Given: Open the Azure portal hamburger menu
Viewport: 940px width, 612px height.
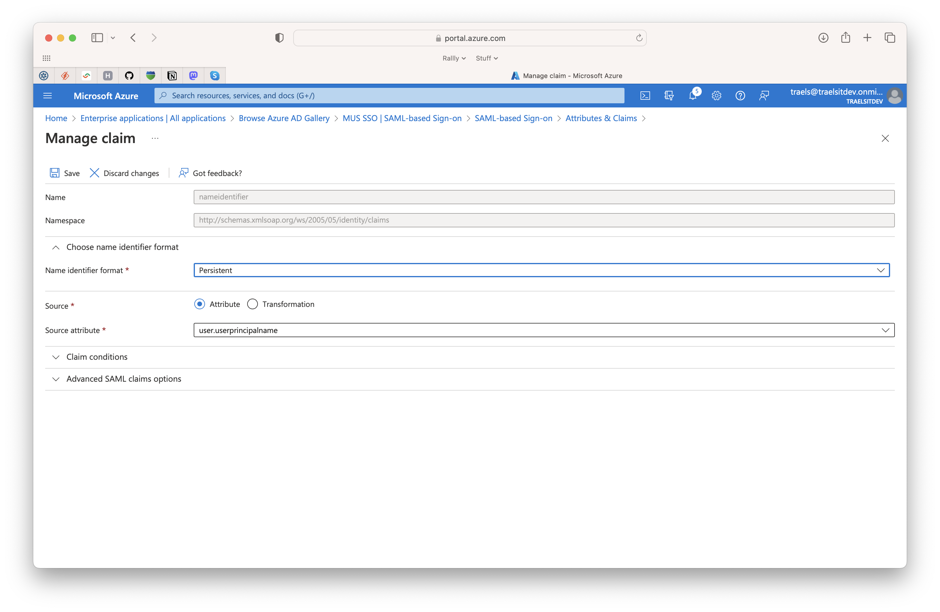Looking at the screenshot, I should 48,96.
